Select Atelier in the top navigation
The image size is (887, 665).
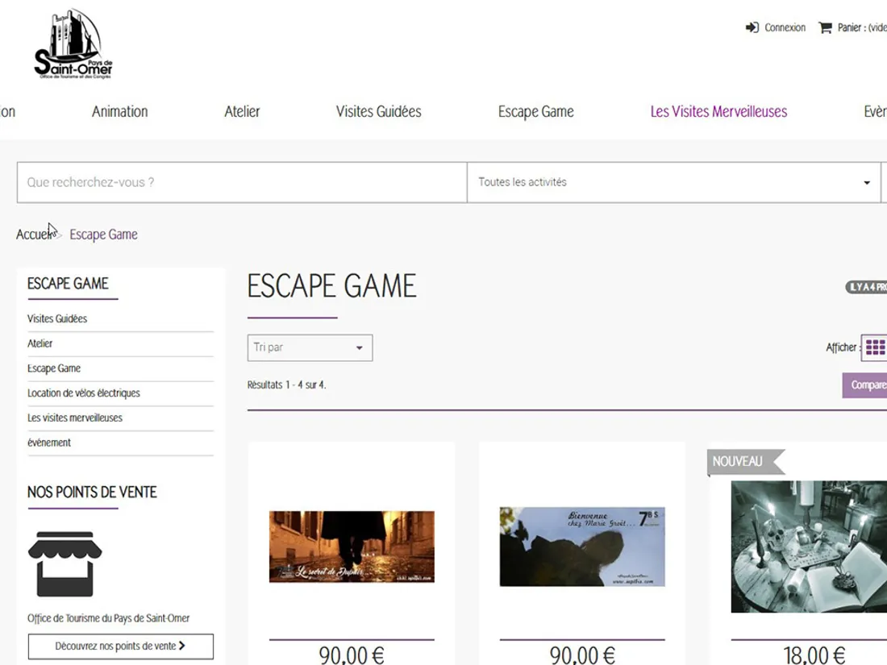pos(242,112)
